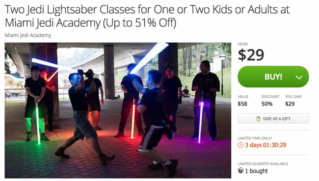Select GIVE AS A GIFT button
This screenshot has height=181, width=319.
click(273, 119)
